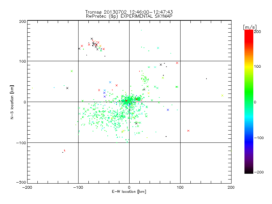272x204 pixels.
Task: Click the x-axis tick label '-100'
Action: click(78, 188)
